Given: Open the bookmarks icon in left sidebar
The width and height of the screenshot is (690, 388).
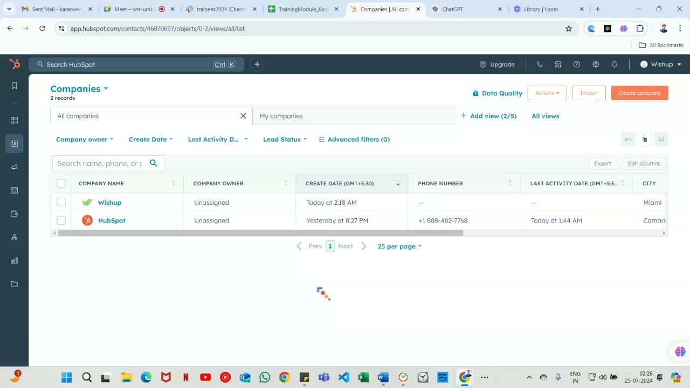Looking at the screenshot, I should pos(15,86).
